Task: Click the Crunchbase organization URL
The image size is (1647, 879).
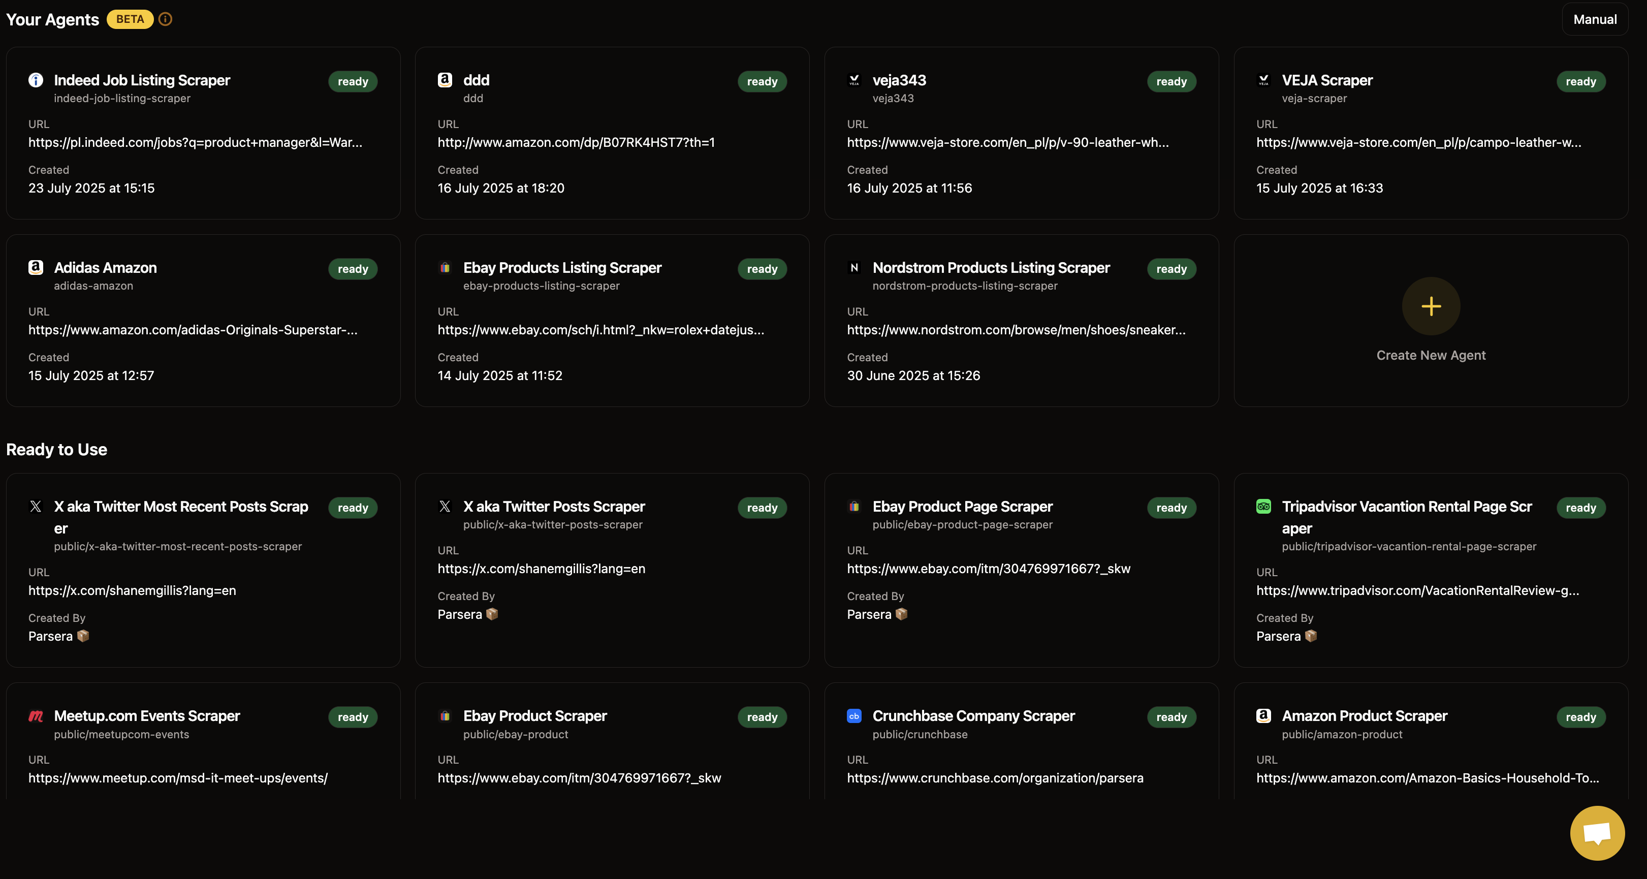Action: click(x=995, y=778)
